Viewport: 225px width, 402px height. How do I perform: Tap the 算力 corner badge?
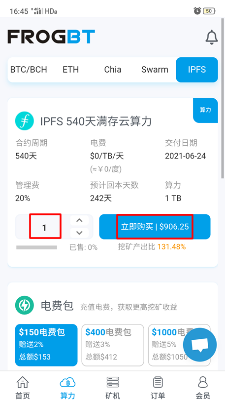click(205, 110)
